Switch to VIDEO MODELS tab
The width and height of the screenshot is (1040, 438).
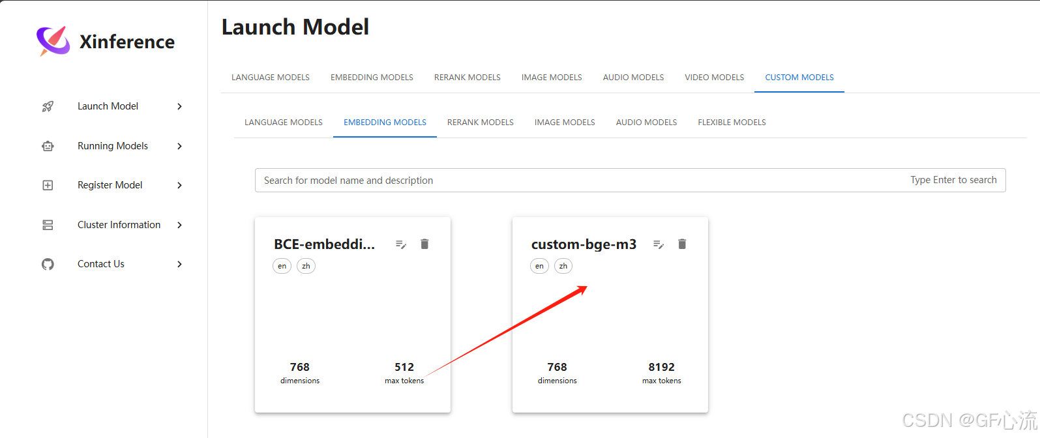pos(714,77)
